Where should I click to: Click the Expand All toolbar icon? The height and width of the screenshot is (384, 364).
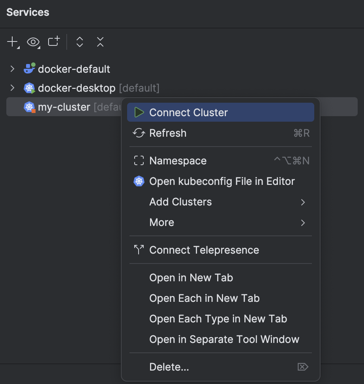tap(79, 41)
